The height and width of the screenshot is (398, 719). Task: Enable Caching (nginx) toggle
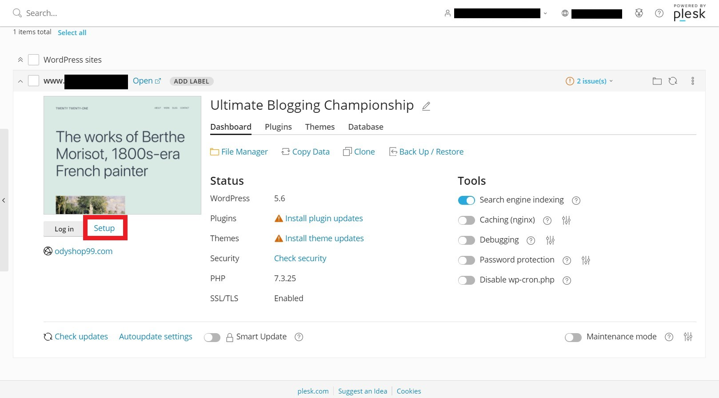(x=466, y=220)
